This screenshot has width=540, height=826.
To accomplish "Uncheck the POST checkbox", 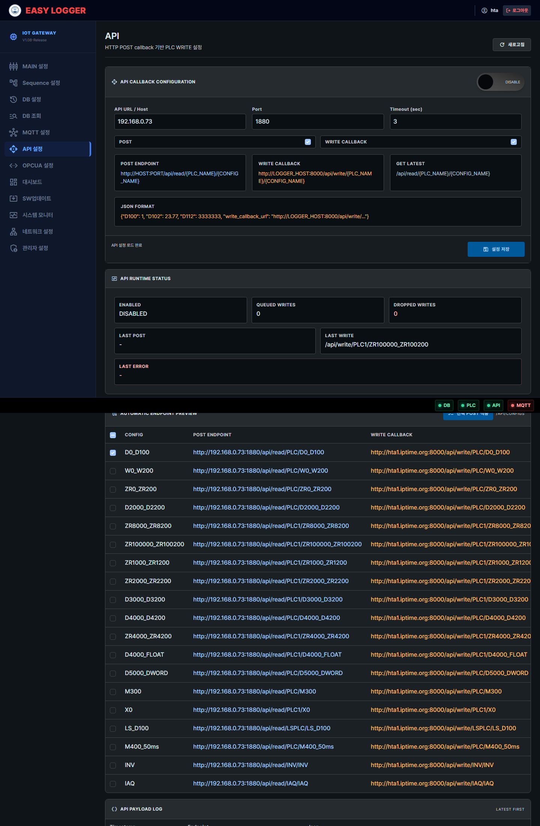I will [x=308, y=142].
